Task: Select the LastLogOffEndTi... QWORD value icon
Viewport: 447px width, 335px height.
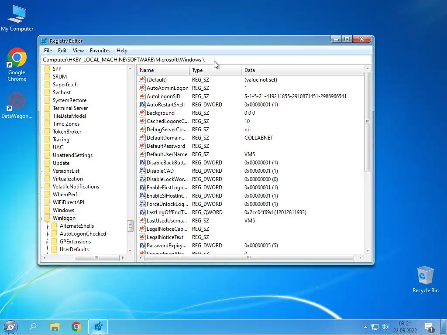Action: 142,212
